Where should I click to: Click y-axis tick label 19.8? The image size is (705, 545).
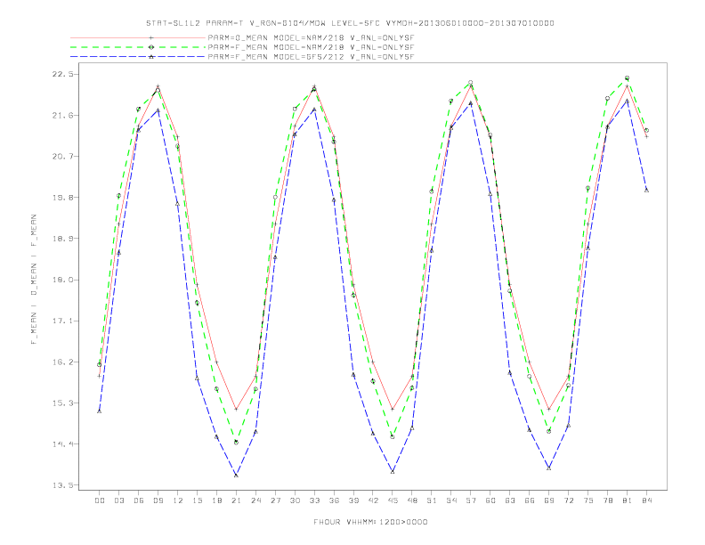[62, 198]
